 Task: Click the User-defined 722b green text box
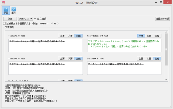pyautogui.click(x=124, y=45)
